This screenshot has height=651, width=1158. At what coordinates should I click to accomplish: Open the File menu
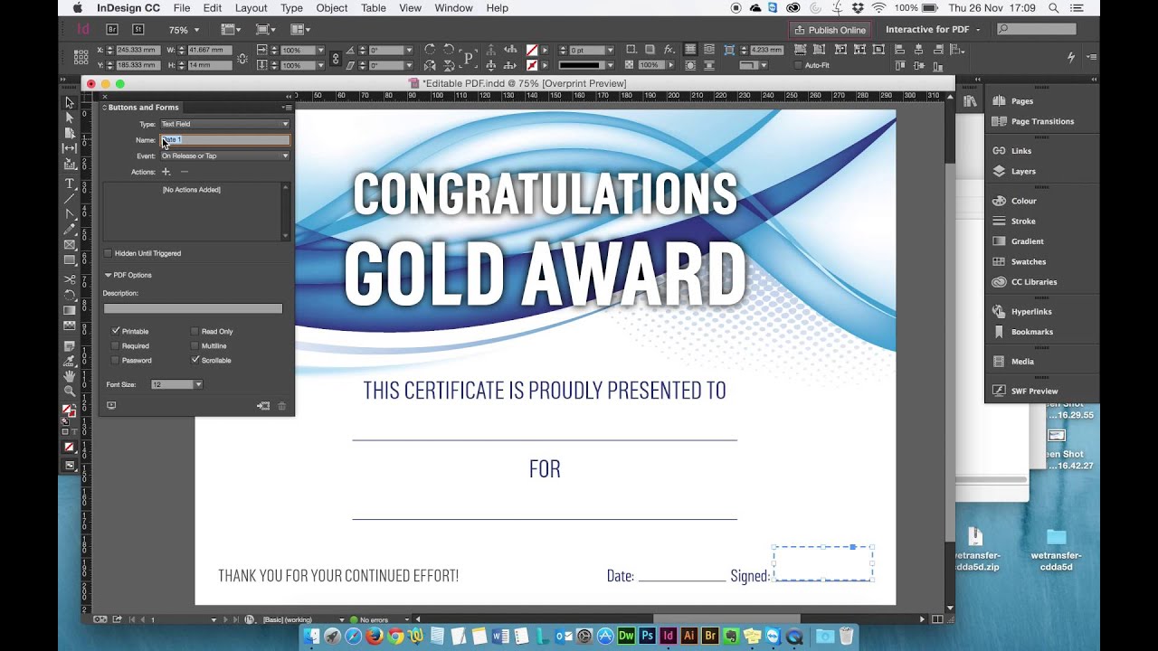click(181, 8)
